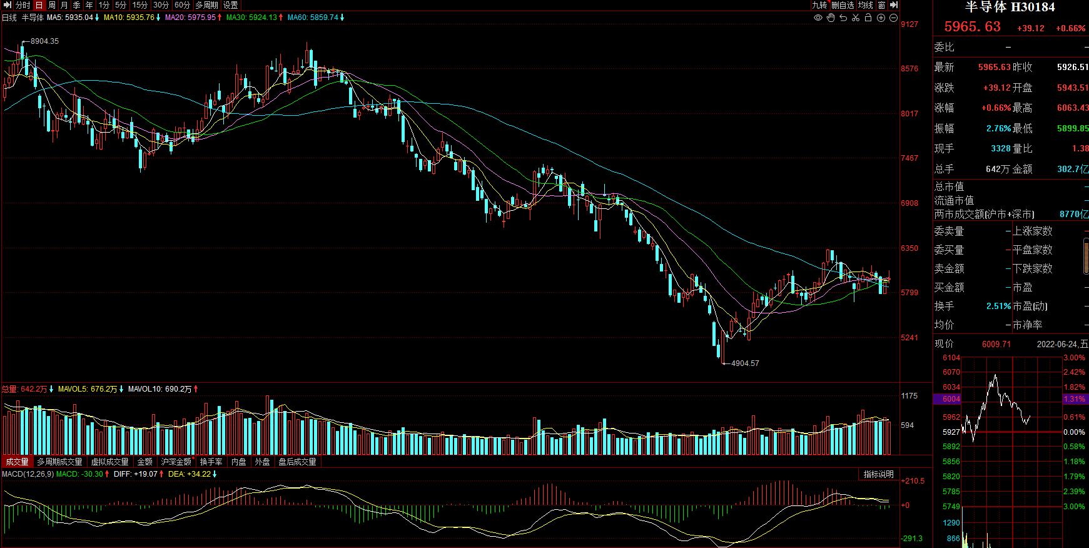Click the collapse arrow icon left of 分时
The image size is (1089, 548).
click(7, 5)
